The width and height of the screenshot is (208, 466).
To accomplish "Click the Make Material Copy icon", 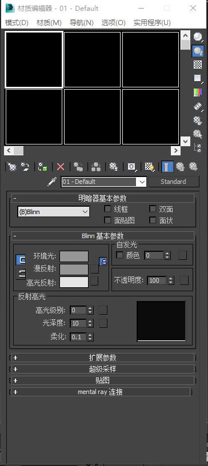I will 78,167.
